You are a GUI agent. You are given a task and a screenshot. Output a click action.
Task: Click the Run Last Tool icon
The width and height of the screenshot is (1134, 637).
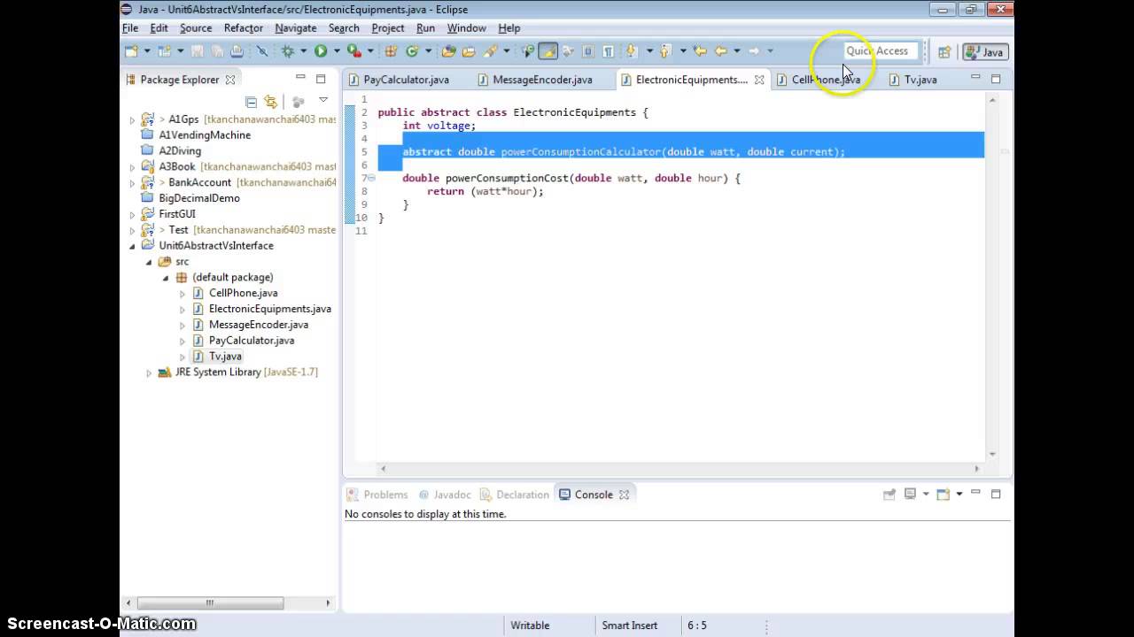coord(353,51)
